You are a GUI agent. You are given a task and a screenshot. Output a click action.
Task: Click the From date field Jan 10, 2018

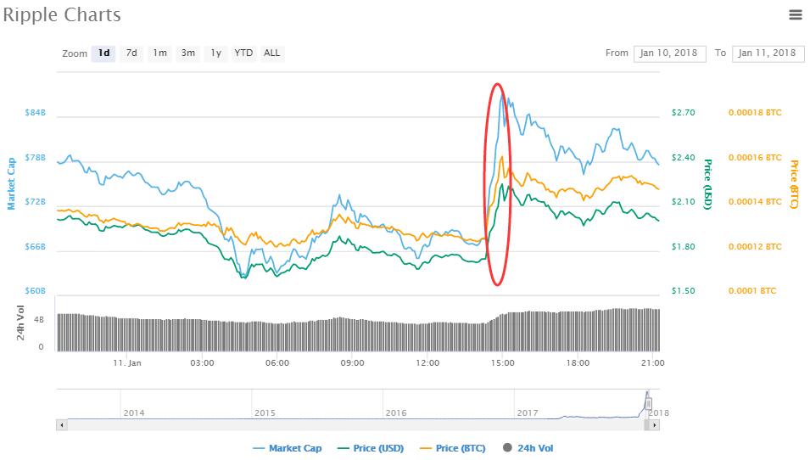669,53
